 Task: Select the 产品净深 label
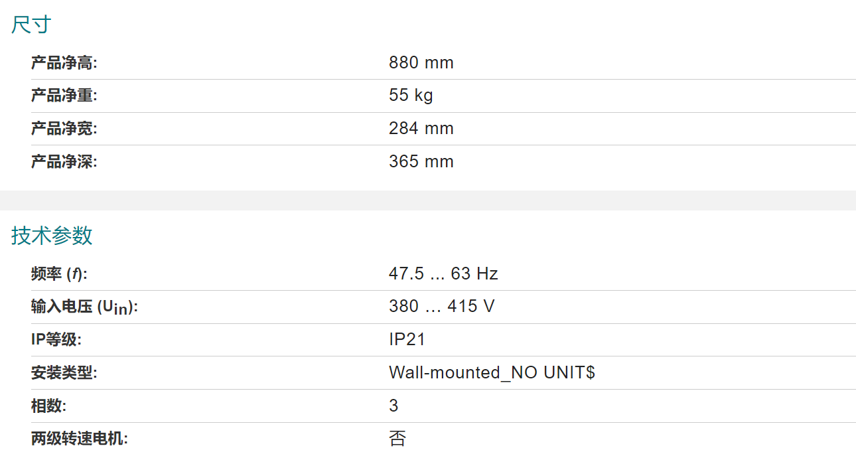click(x=64, y=161)
